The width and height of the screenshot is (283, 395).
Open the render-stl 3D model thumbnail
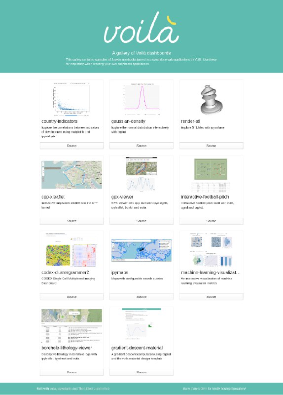[211, 99]
